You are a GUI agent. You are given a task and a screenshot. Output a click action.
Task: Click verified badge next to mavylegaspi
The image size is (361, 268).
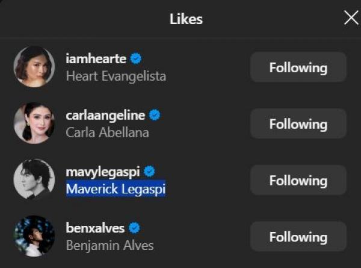click(149, 172)
